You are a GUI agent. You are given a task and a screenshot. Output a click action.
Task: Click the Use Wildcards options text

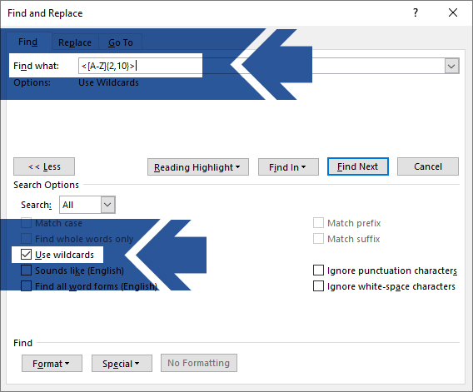108,82
